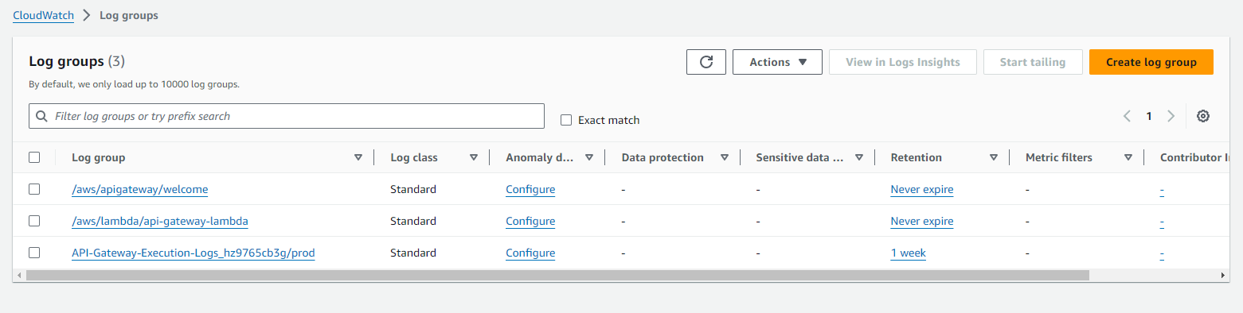Viewport: 1243px width, 313px height.
Task: Open the Actions dropdown menu
Action: [777, 62]
